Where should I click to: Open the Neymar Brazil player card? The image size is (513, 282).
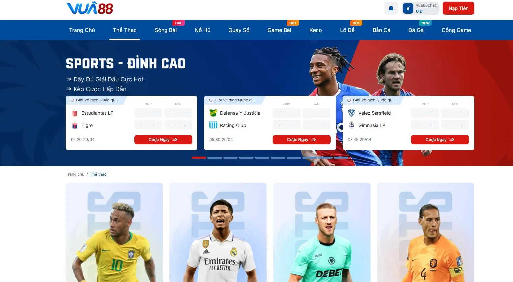114,232
